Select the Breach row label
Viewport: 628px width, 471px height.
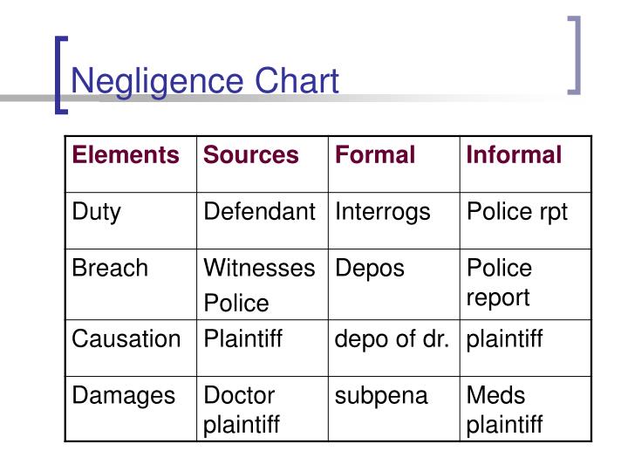coord(110,269)
